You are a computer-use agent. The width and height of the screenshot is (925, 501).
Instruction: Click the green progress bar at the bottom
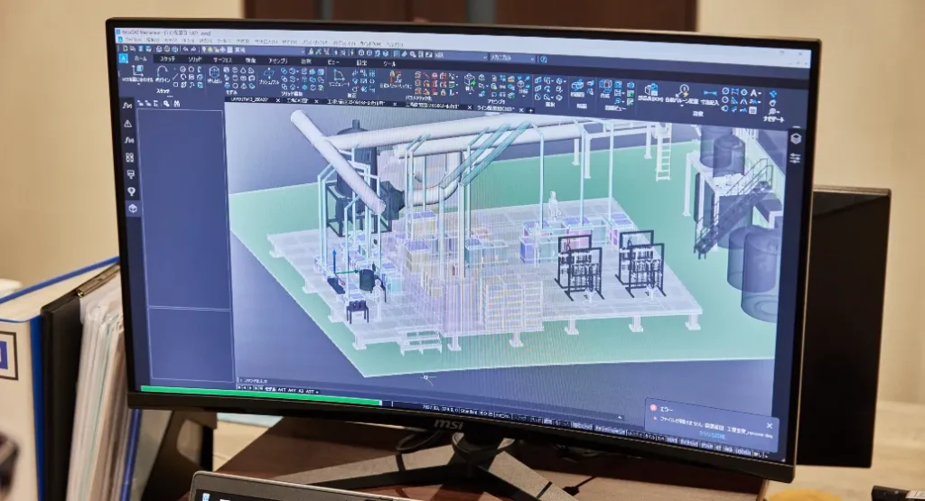tap(261, 394)
